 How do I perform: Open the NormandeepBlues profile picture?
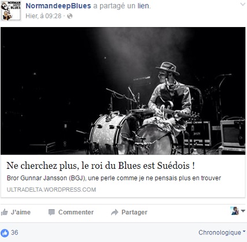pyautogui.click(x=10, y=11)
